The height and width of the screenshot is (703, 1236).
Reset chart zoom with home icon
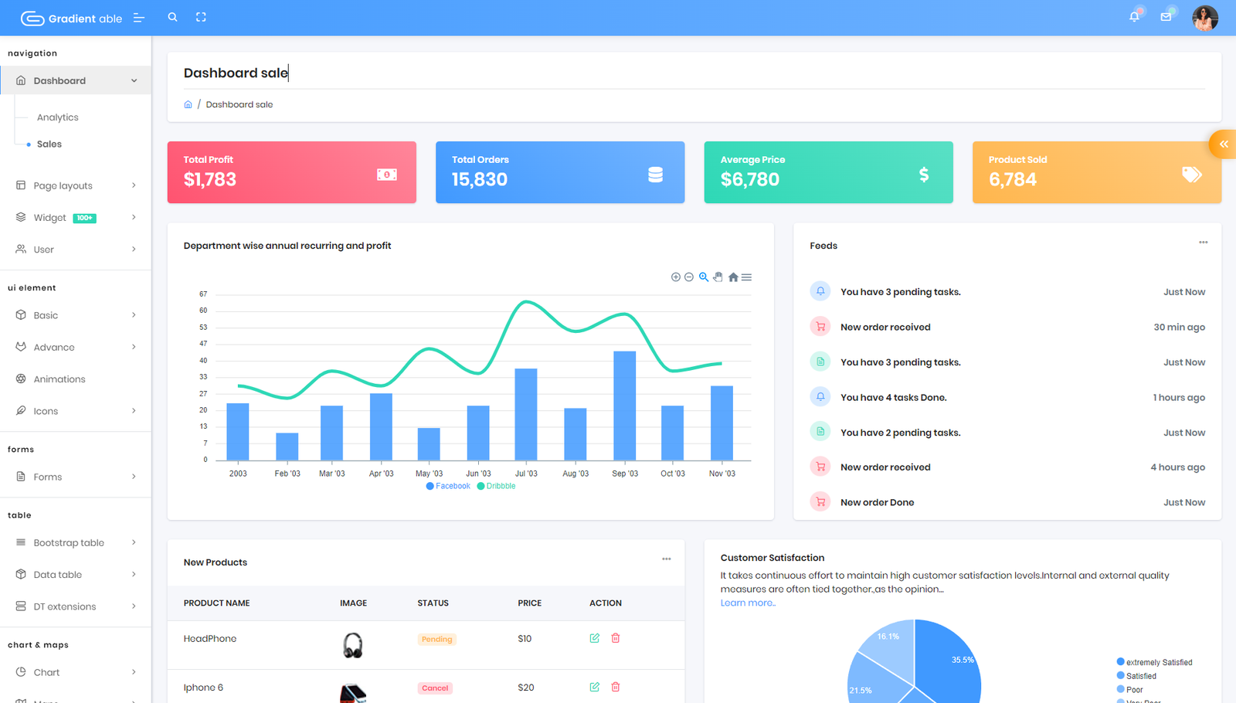tap(733, 277)
